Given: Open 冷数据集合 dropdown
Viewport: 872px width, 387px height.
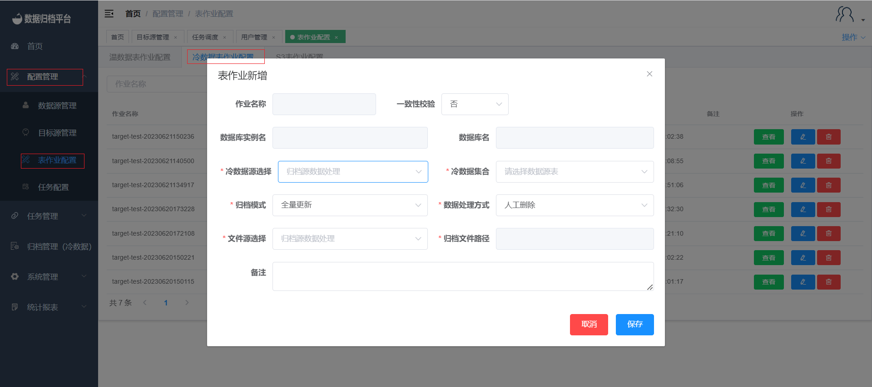Looking at the screenshot, I should (575, 172).
